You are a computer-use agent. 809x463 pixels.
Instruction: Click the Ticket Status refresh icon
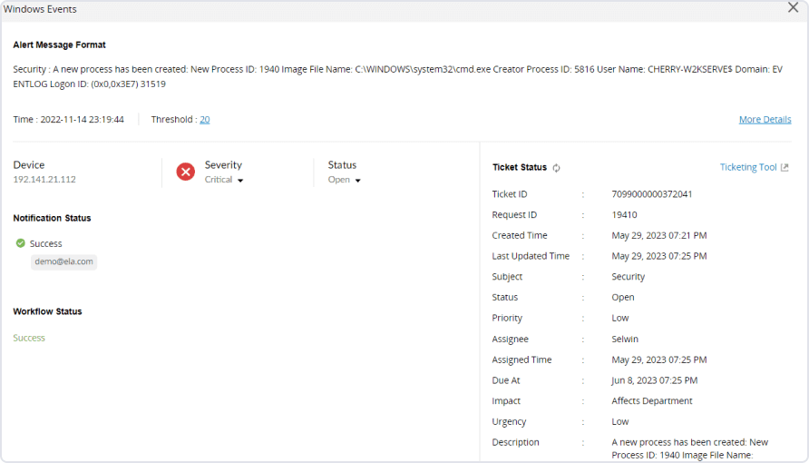pos(557,168)
